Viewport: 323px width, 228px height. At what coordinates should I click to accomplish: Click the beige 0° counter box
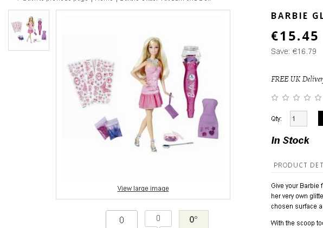coord(193,219)
